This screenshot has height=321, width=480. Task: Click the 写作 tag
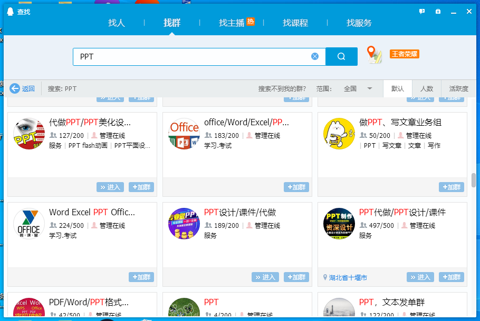[434, 146]
